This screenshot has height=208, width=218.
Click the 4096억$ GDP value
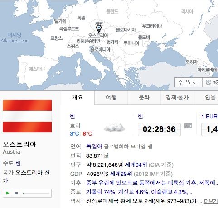pyautogui.click(x=97, y=174)
